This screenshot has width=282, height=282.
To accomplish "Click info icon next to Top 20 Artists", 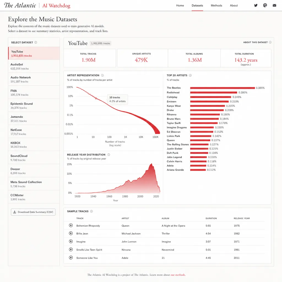I will point(190,75).
